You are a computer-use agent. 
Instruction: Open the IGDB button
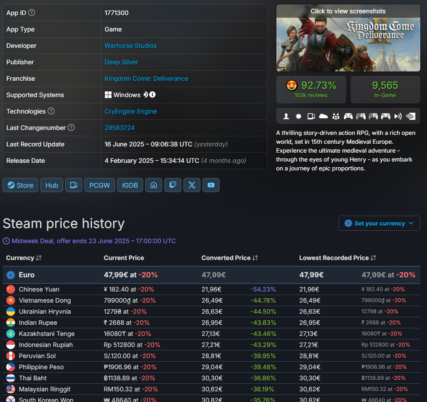click(x=130, y=185)
